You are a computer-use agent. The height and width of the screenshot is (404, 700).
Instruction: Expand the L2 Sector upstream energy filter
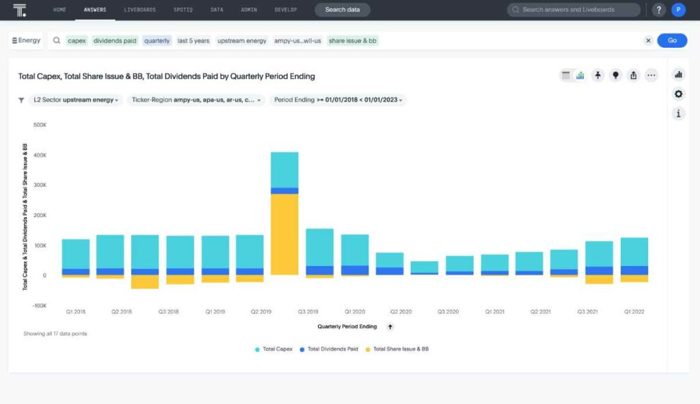(x=76, y=100)
